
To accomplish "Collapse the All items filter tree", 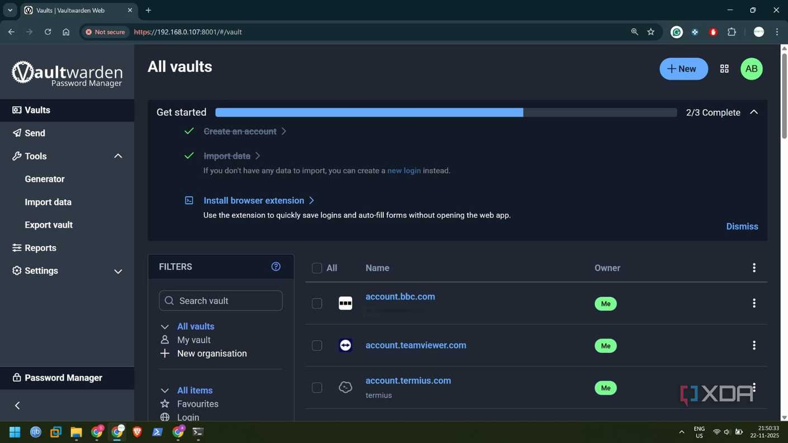I will click(x=164, y=390).
